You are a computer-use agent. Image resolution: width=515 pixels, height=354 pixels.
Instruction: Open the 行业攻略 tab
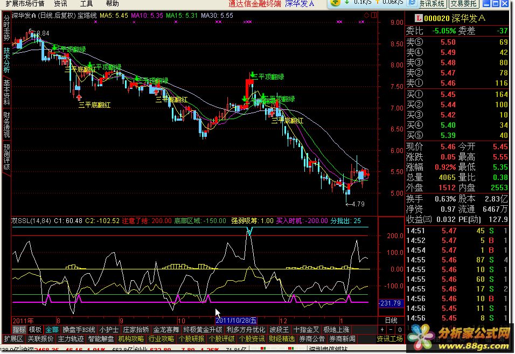click(x=161, y=339)
